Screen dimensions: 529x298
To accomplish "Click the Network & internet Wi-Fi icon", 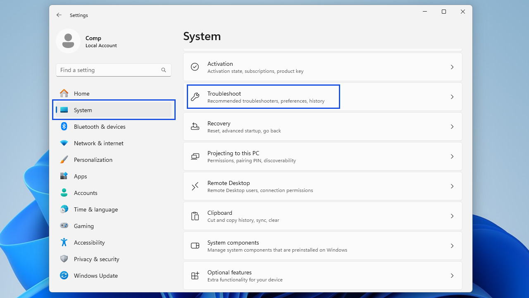I will [x=64, y=143].
